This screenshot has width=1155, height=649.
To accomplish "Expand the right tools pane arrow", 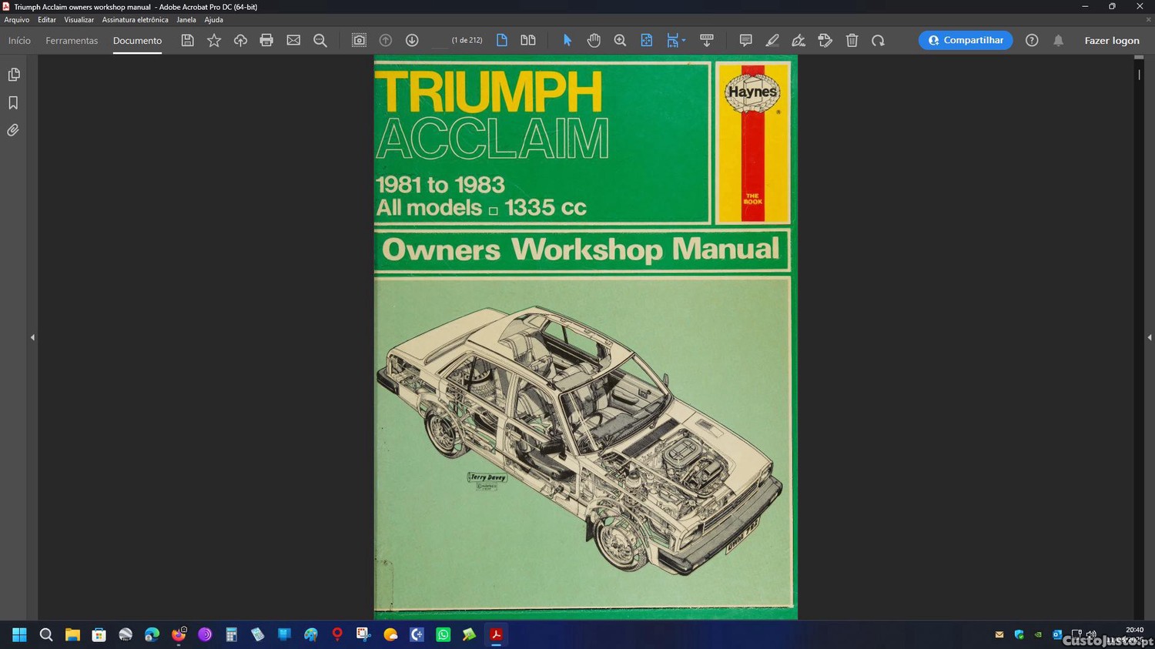I will pyautogui.click(x=1150, y=337).
